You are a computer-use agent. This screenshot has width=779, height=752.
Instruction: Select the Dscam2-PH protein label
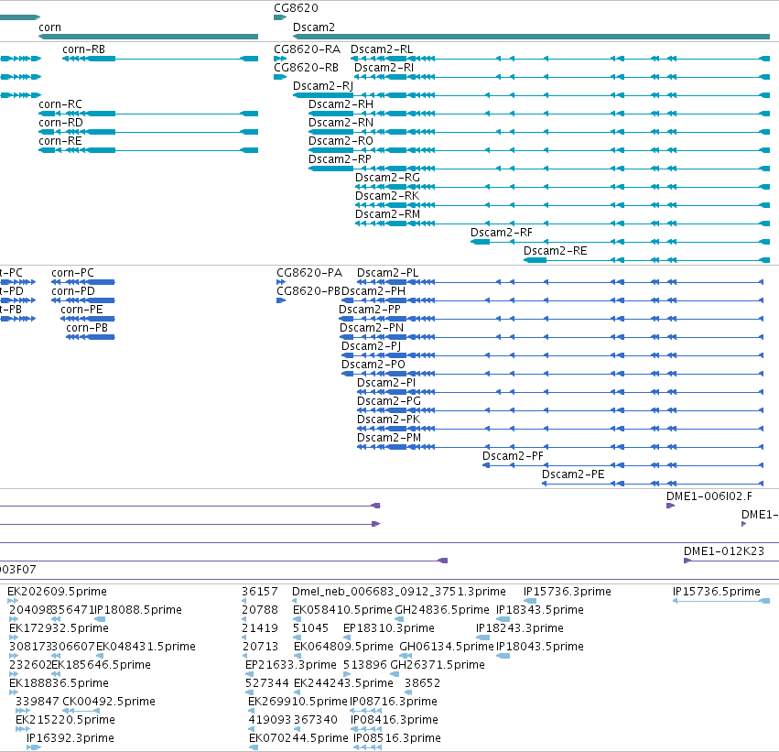pos(373,292)
